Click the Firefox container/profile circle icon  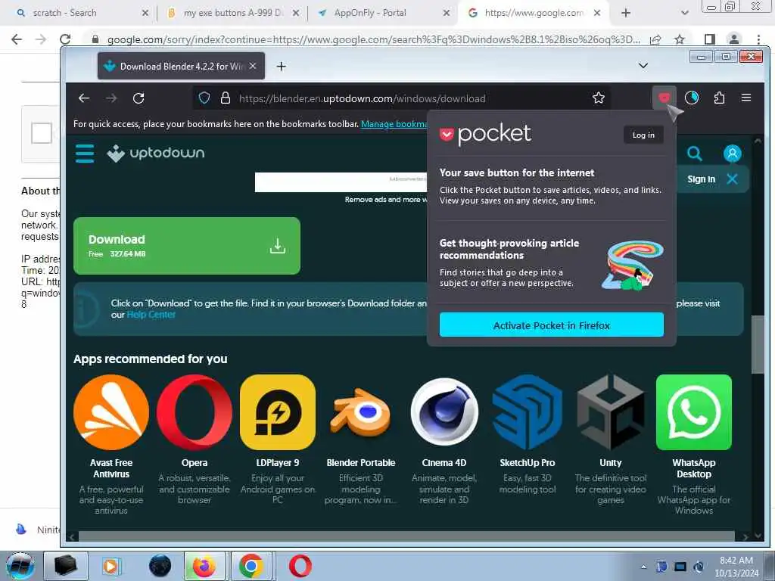coord(692,98)
